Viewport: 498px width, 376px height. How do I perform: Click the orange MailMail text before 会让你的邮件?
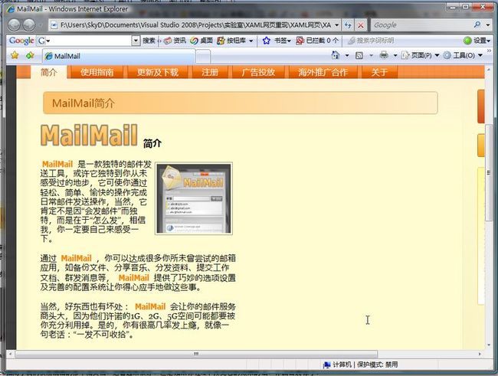point(150,306)
